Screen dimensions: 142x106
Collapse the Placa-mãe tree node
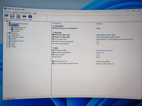[x=7, y=25]
